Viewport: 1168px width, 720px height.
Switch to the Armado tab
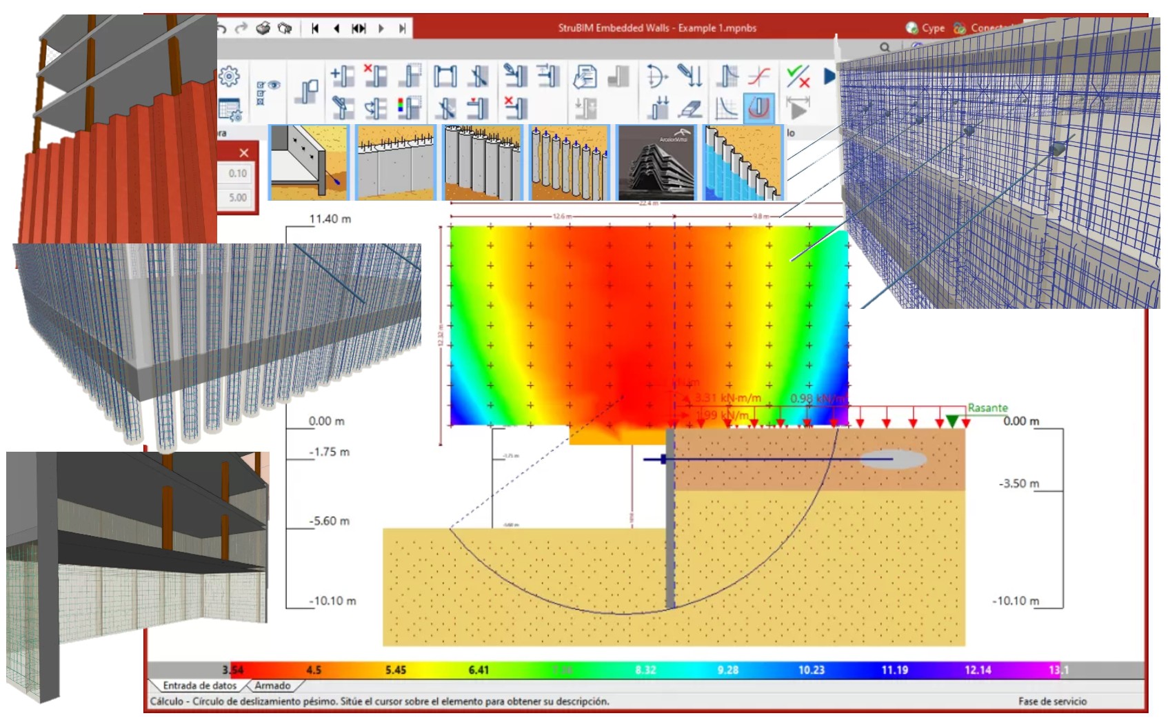click(x=272, y=686)
